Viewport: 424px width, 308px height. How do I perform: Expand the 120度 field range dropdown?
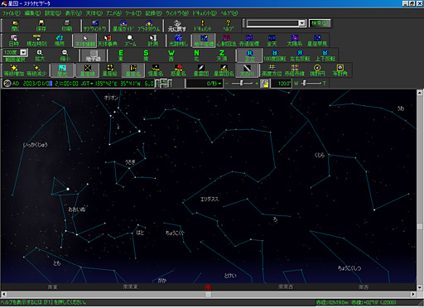[24, 52]
